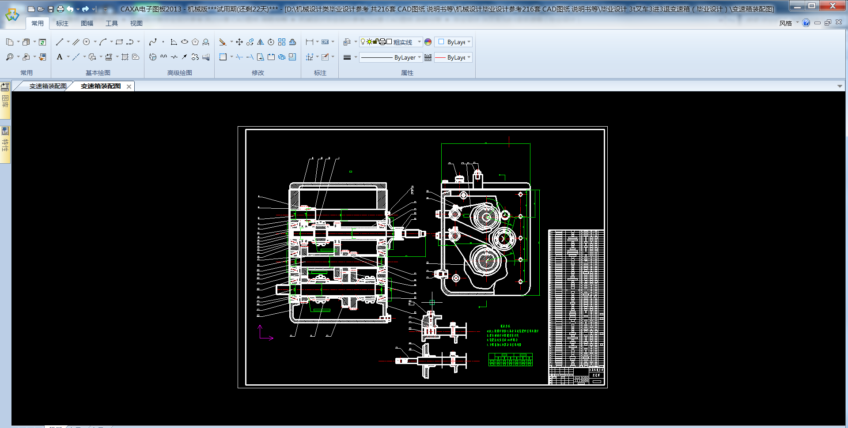848x428 pixels.
Task: Select the Mirror tool in Modify group
Action: pos(261,42)
